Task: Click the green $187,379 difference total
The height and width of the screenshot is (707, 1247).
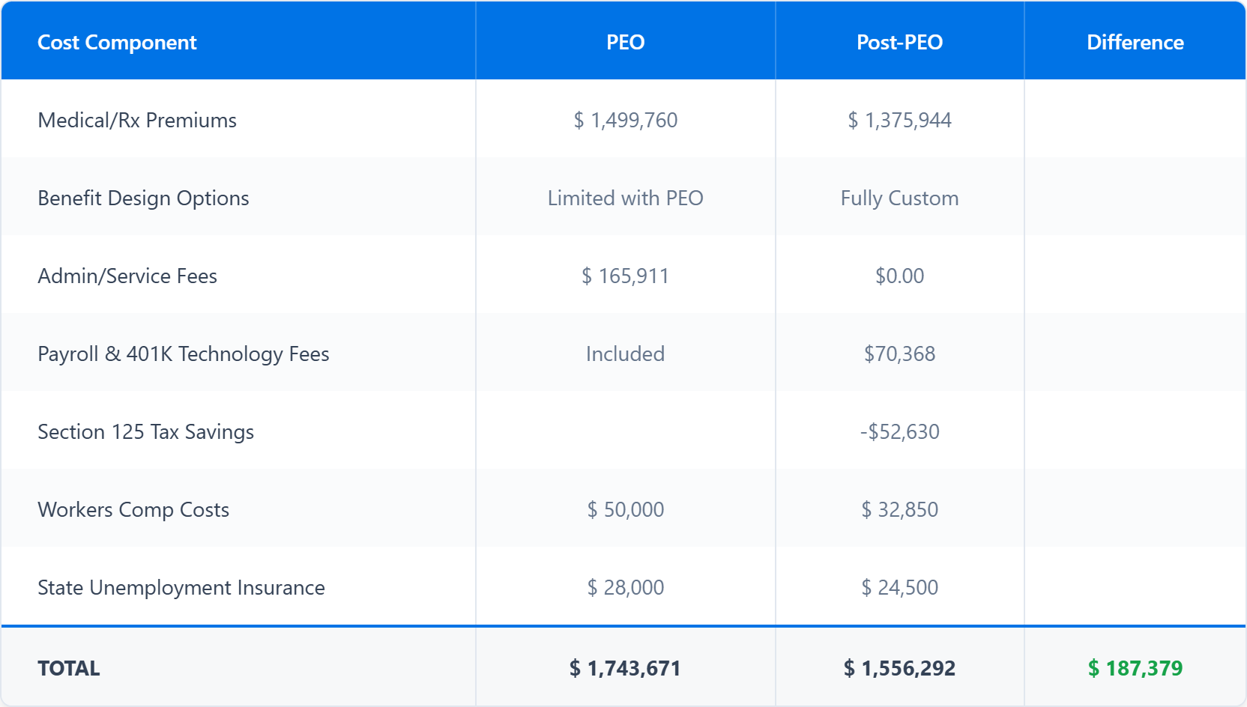Action: coord(1135,668)
